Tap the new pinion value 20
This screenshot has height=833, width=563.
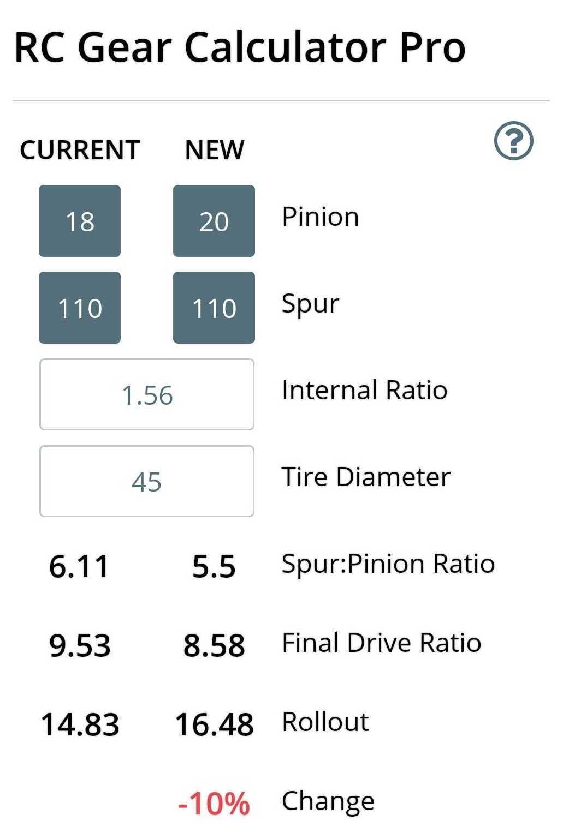[214, 221]
